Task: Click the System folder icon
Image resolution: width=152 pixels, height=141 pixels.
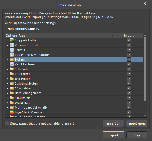Action: click(12, 60)
